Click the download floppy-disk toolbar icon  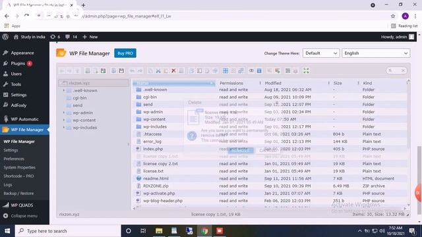point(121,71)
